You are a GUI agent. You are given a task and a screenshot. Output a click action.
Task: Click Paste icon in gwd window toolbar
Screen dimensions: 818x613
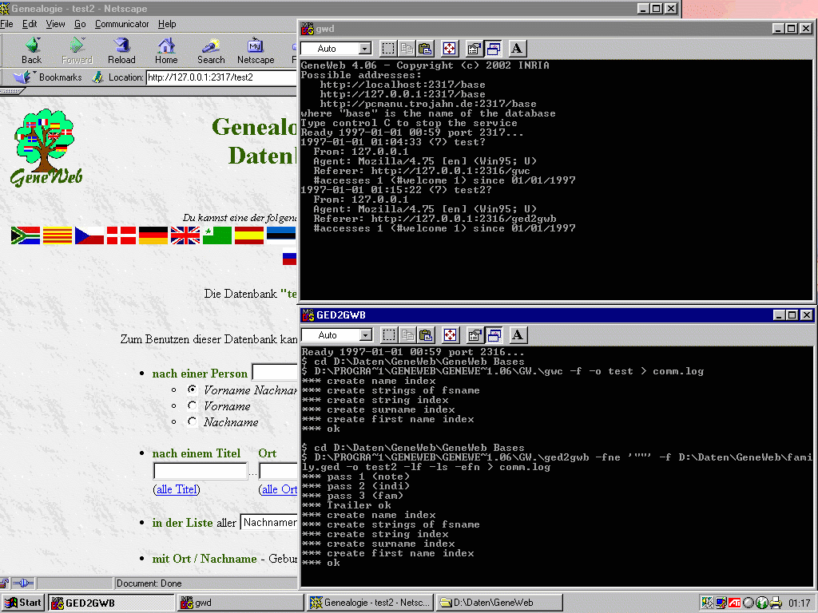(425, 49)
